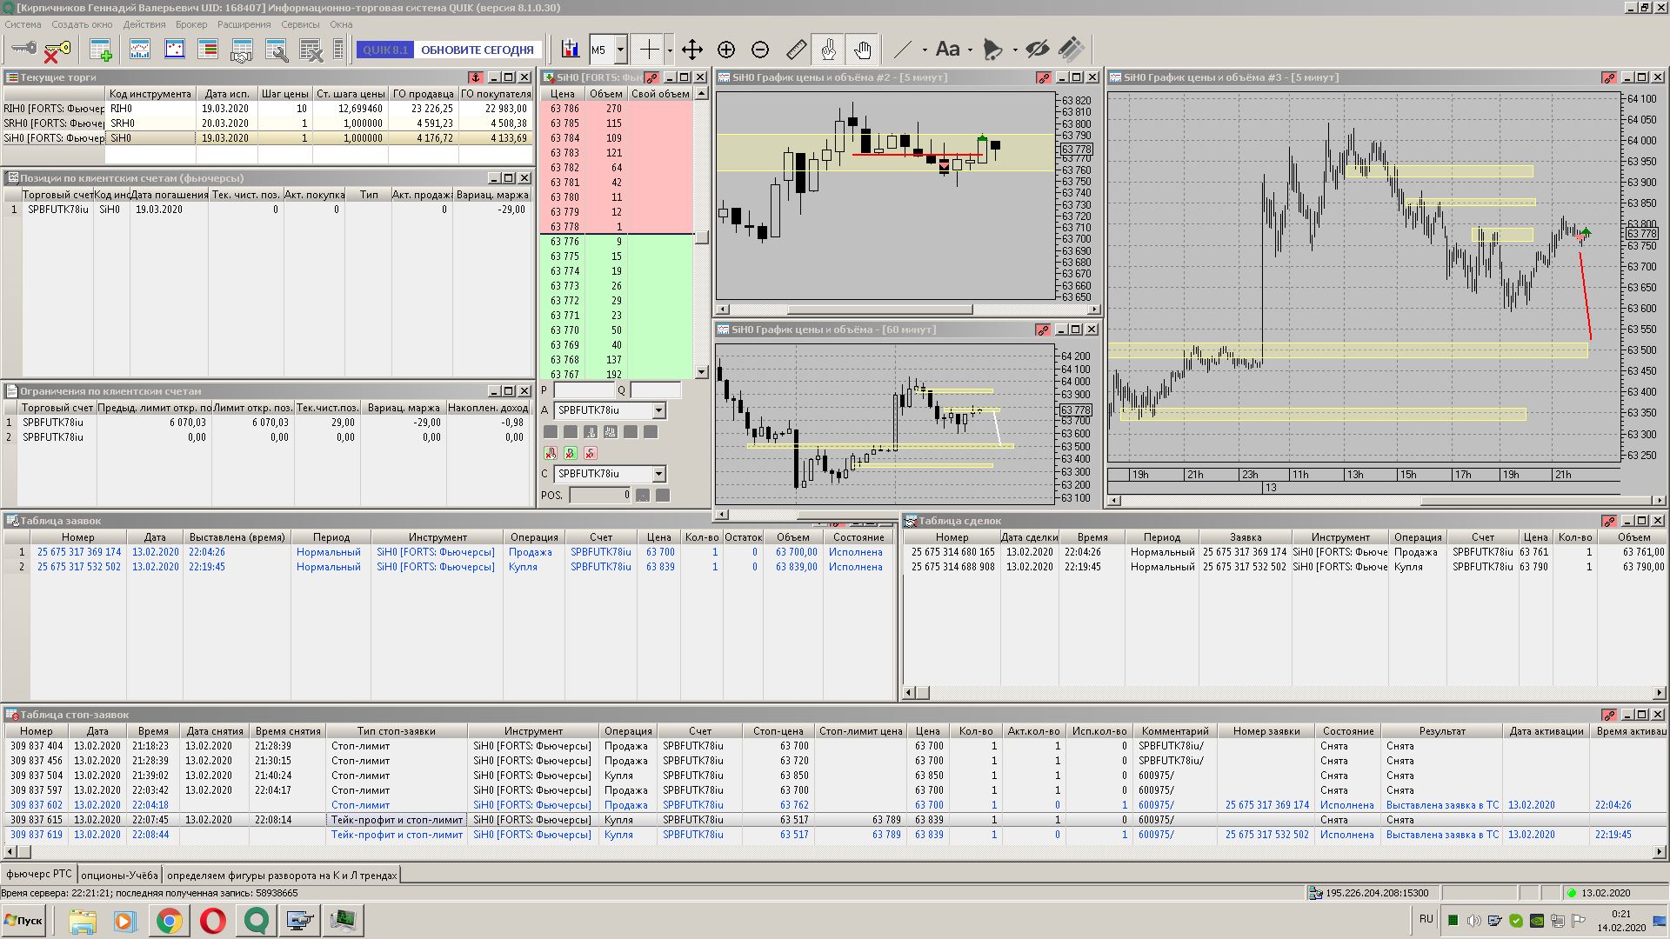The height and width of the screenshot is (939, 1670).
Task: Click the Opera browser taskbar icon
Action: pos(213,920)
